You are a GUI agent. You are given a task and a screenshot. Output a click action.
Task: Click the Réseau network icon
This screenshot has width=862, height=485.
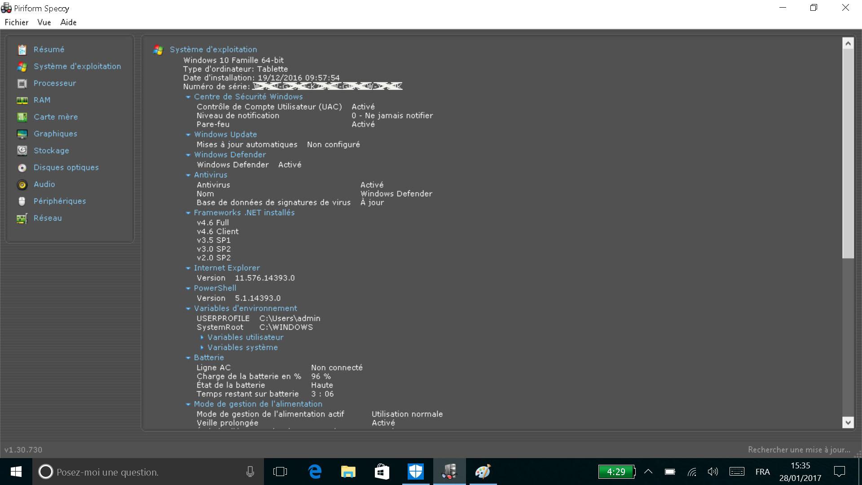click(x=22, y=218)
